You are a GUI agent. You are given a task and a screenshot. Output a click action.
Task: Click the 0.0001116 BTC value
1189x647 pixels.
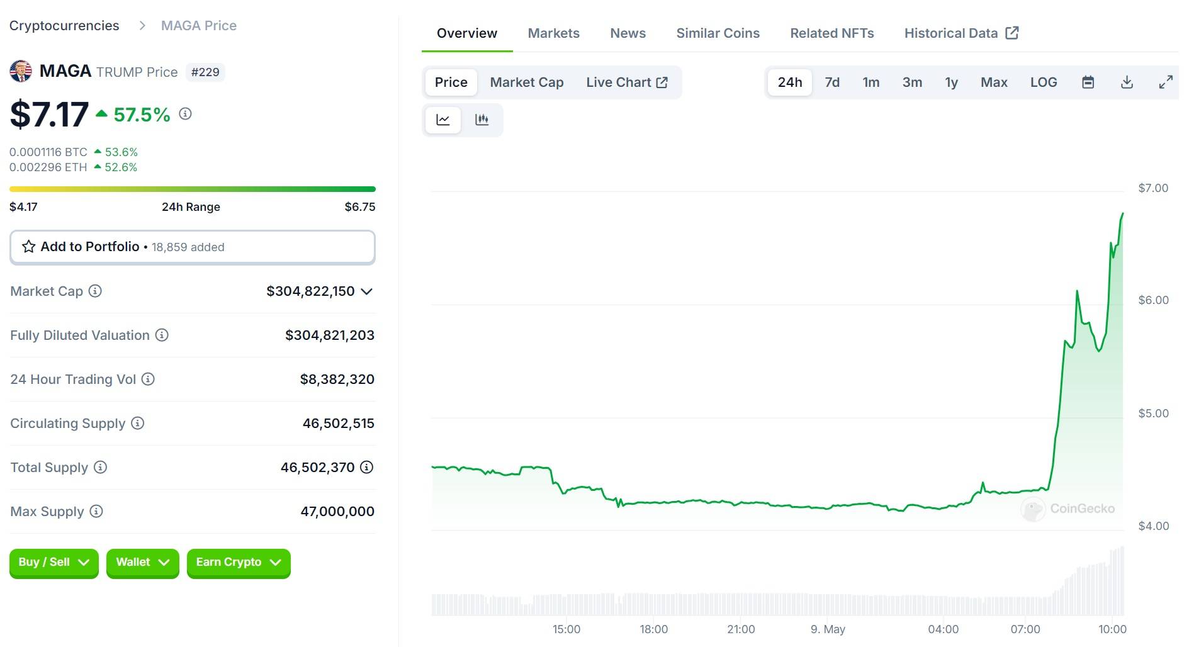pyautogui.click(x=48, y=152)
